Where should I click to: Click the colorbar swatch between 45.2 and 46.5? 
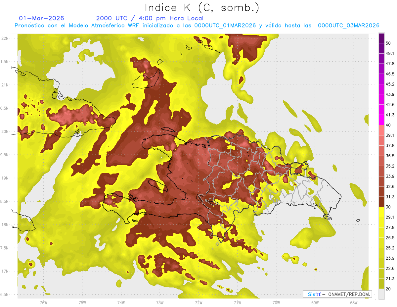pyautogui.click(x=381, y=79)
